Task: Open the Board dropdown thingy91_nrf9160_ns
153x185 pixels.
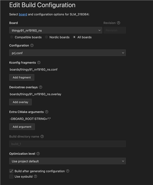Action: pyautogui.click(x=56, y=30)
